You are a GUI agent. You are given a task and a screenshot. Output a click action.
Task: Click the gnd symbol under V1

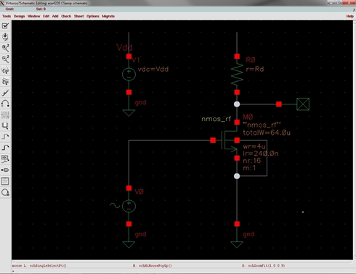pyautogui.click(x=129, y=113)
